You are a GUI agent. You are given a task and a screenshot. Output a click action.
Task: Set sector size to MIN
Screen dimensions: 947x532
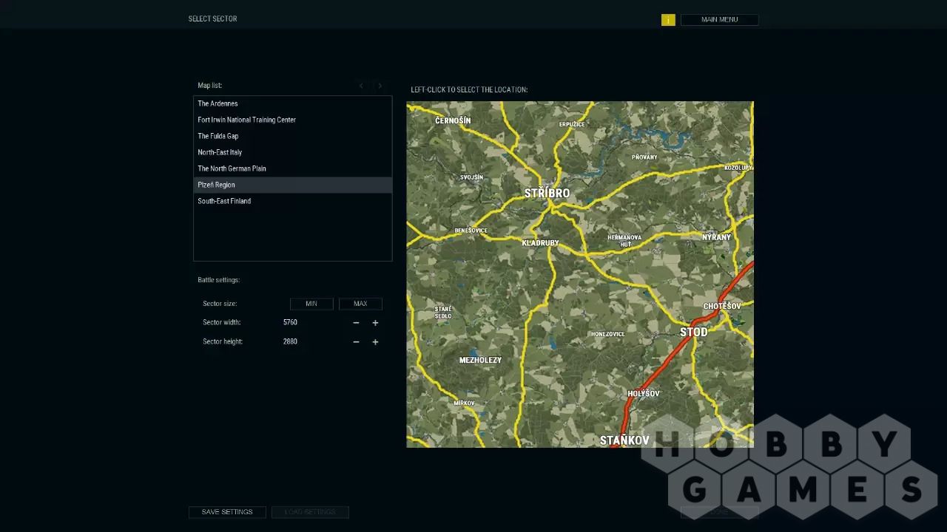tap(311, 304)
